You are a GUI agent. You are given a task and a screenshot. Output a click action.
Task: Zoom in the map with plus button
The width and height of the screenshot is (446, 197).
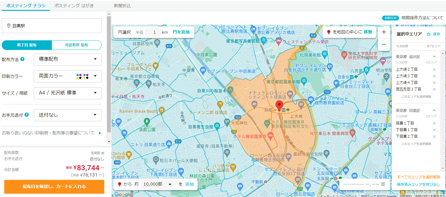pyautogui.click(x=384, y=32)
